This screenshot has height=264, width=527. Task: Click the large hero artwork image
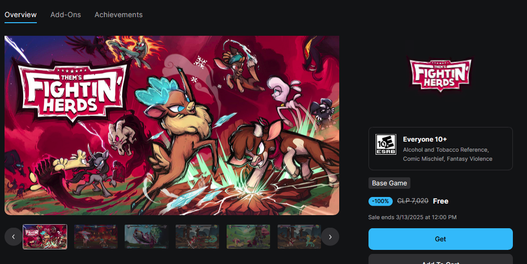[x=172, y=125]
